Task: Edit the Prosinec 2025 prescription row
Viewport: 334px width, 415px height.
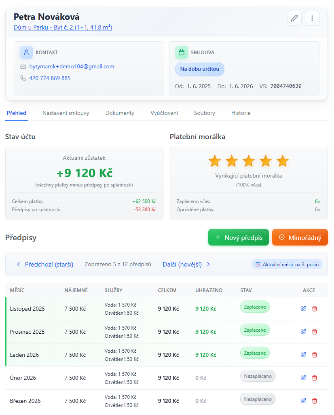Action: [x=303, y=332]
